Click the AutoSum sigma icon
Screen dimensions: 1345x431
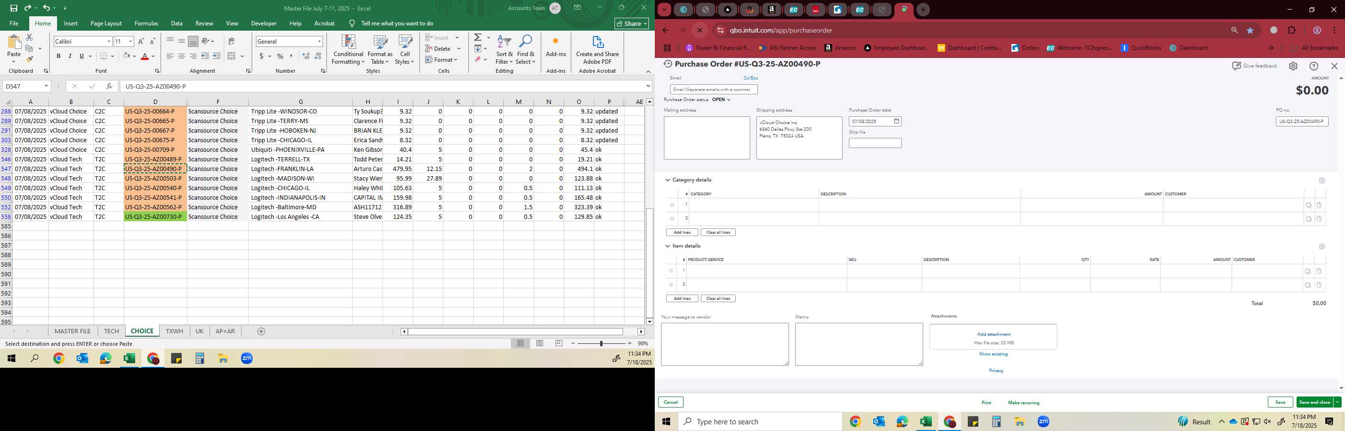(478, 37)
